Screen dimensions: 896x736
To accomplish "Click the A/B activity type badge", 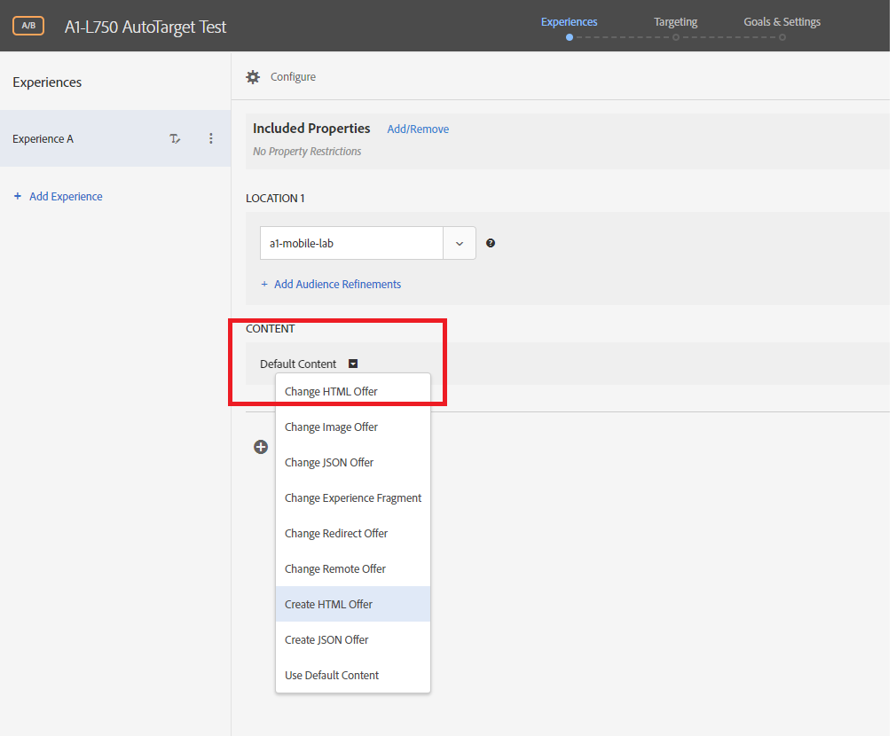I will pyautogui.click(x=28, y=26).
